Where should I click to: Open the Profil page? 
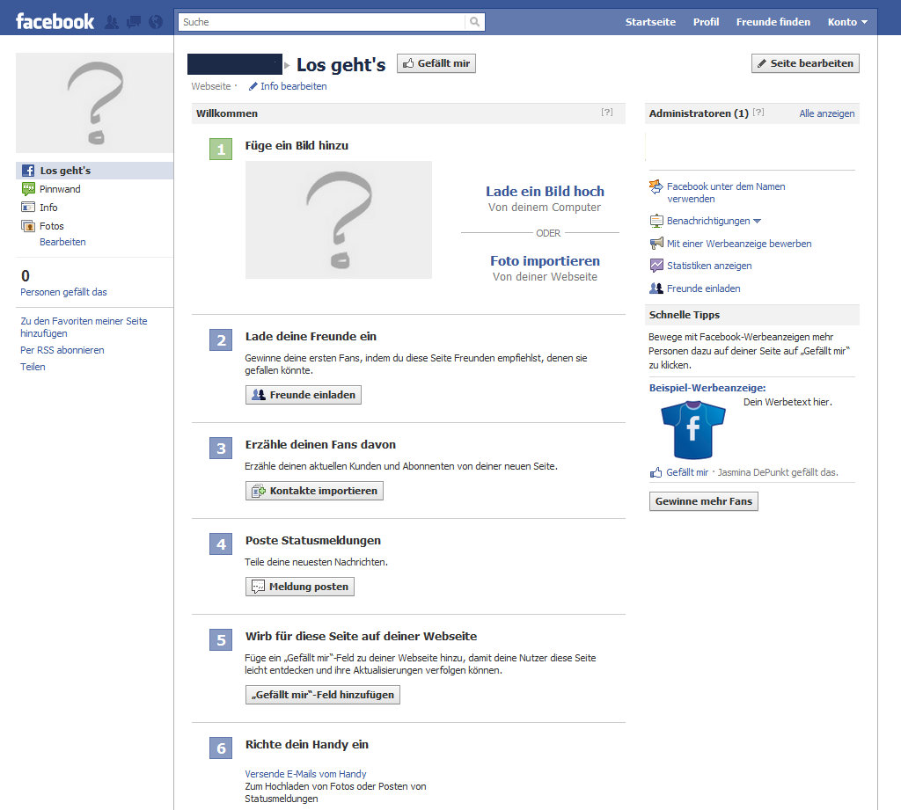(706, 22)
